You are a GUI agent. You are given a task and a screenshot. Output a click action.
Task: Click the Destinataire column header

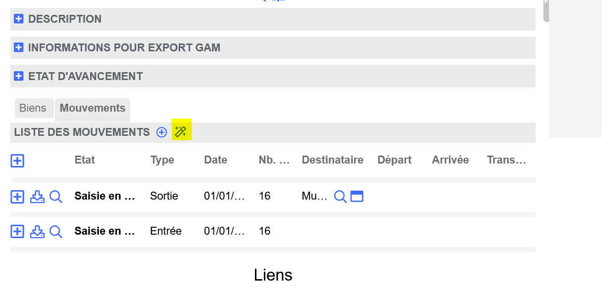333,160
